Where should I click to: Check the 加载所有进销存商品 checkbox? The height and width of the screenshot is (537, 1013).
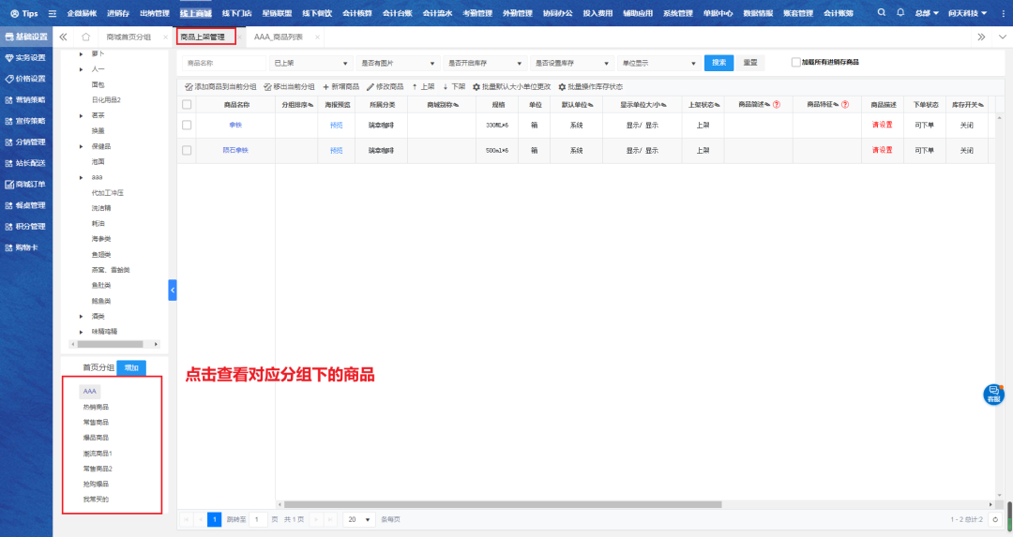click(x=796, y=62)
